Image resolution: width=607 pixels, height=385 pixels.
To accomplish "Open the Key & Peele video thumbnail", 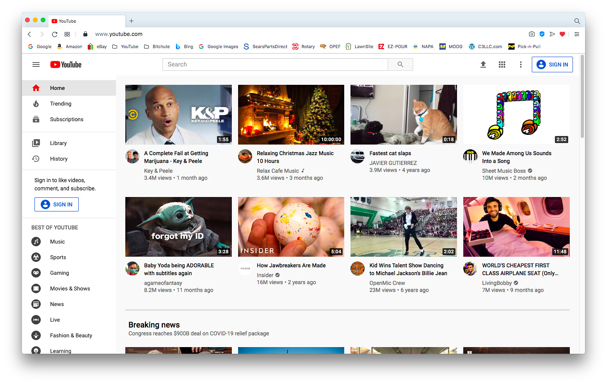I will [x=179, y=115].
